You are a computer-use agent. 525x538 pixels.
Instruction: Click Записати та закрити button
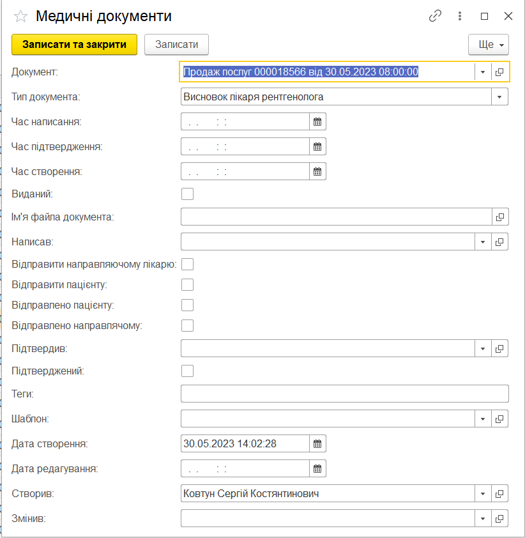click(x=74, y=45)
